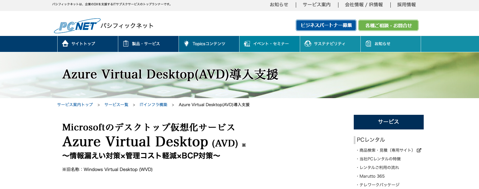Open 当社PCレンタルの特徴 sidebar link

click(x=380, y=159)
